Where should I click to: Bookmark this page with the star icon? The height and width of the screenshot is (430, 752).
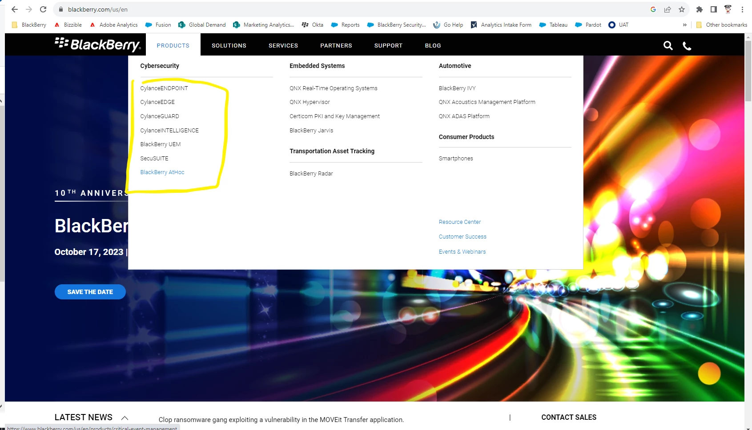coord(682,9)
